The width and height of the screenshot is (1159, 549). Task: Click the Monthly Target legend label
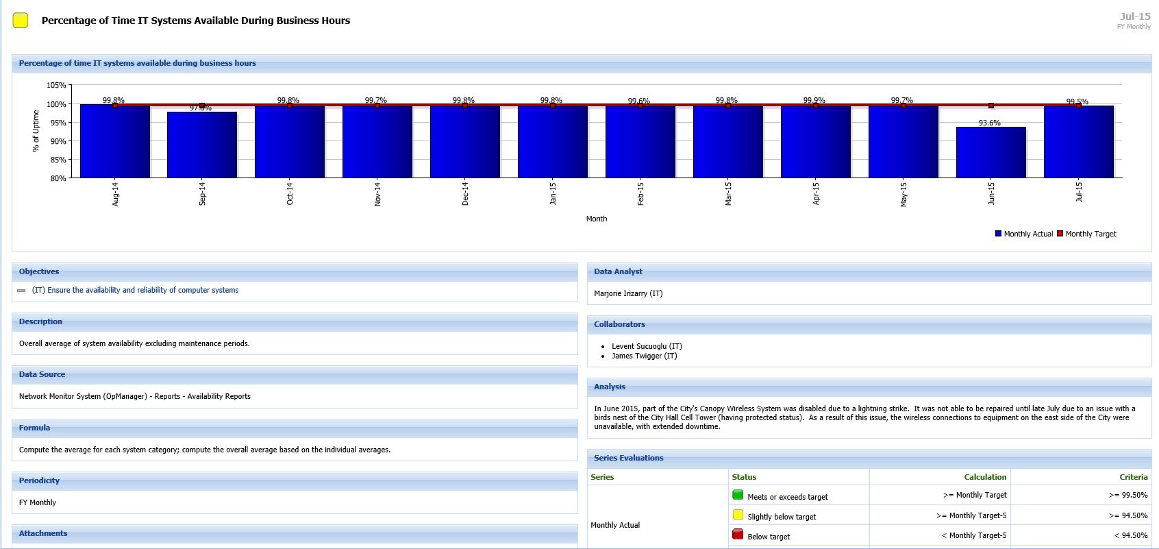click(x=1091, y=234)
